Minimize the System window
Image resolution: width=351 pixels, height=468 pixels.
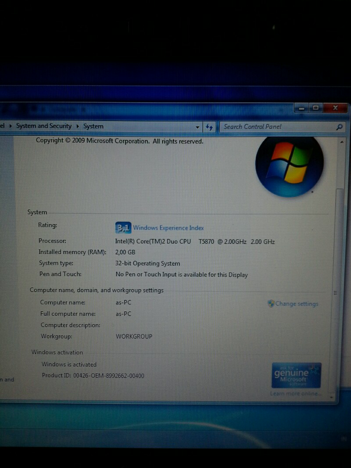click(302, 108)
